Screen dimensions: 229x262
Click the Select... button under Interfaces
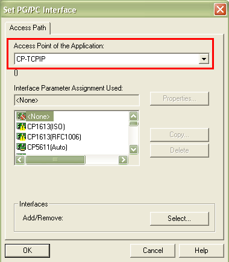coord(180,219)
